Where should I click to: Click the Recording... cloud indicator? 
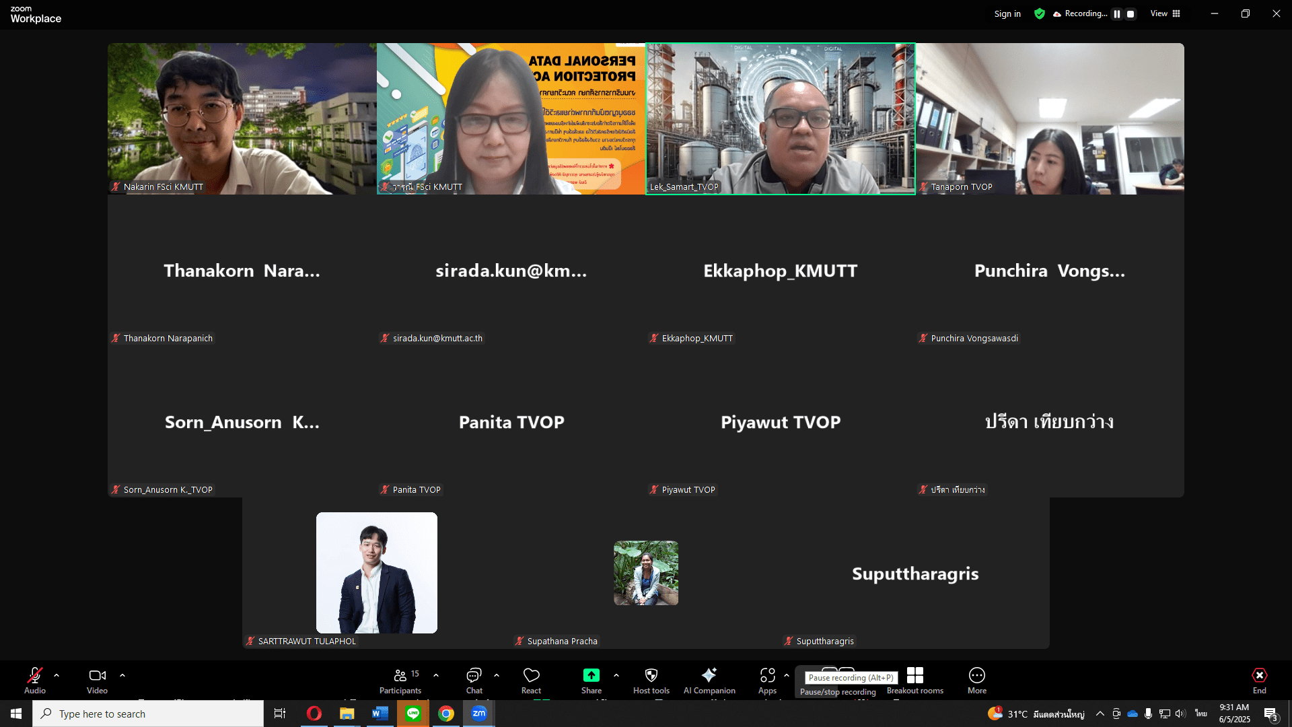[1081, 14]
